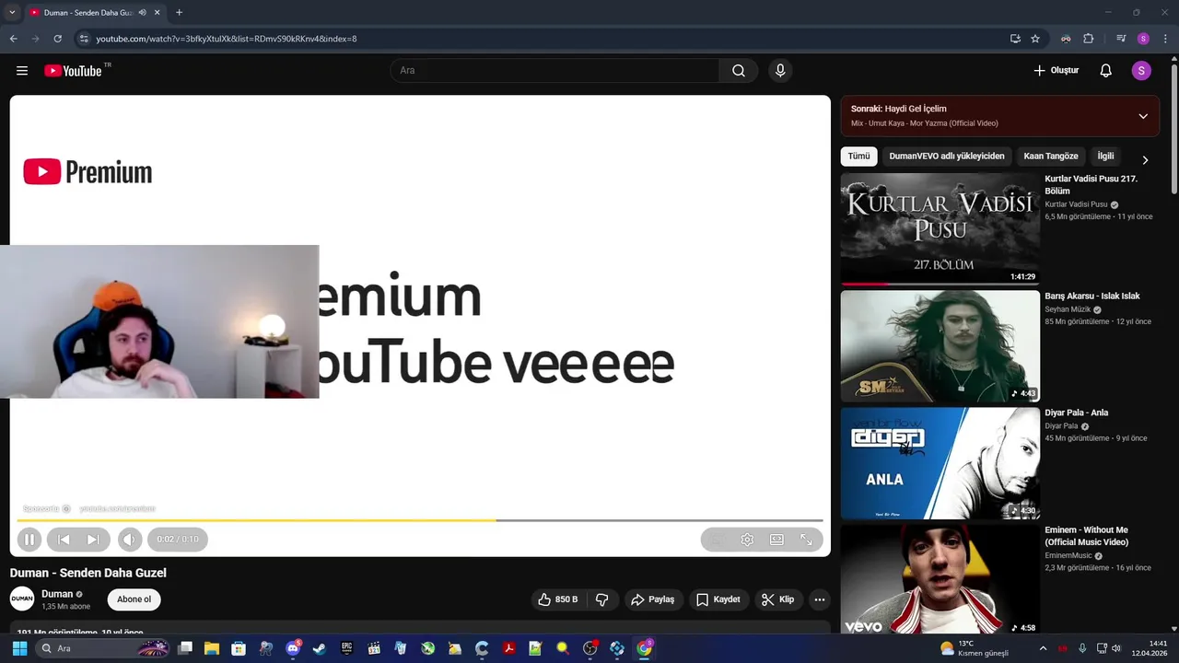Select the Tümü filter chip
This screenshot has width=1179, height=663.
pyautogui.click(x=858, y=157)
